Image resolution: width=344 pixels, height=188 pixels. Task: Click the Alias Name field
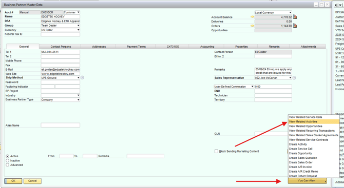[61, 126]
